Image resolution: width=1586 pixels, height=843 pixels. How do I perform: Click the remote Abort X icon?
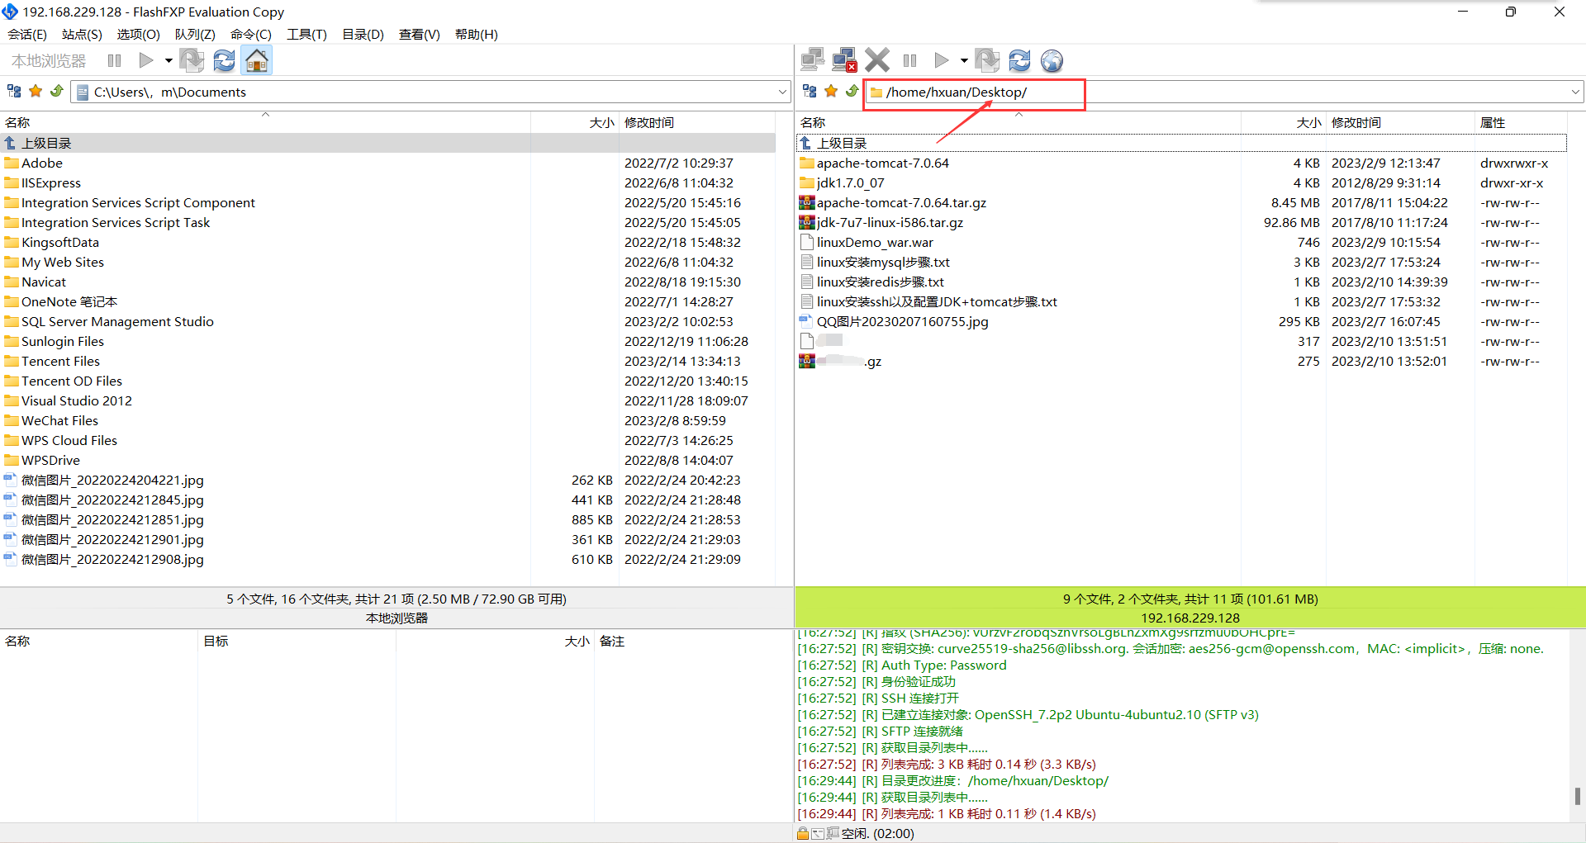(x=877, y=60)
